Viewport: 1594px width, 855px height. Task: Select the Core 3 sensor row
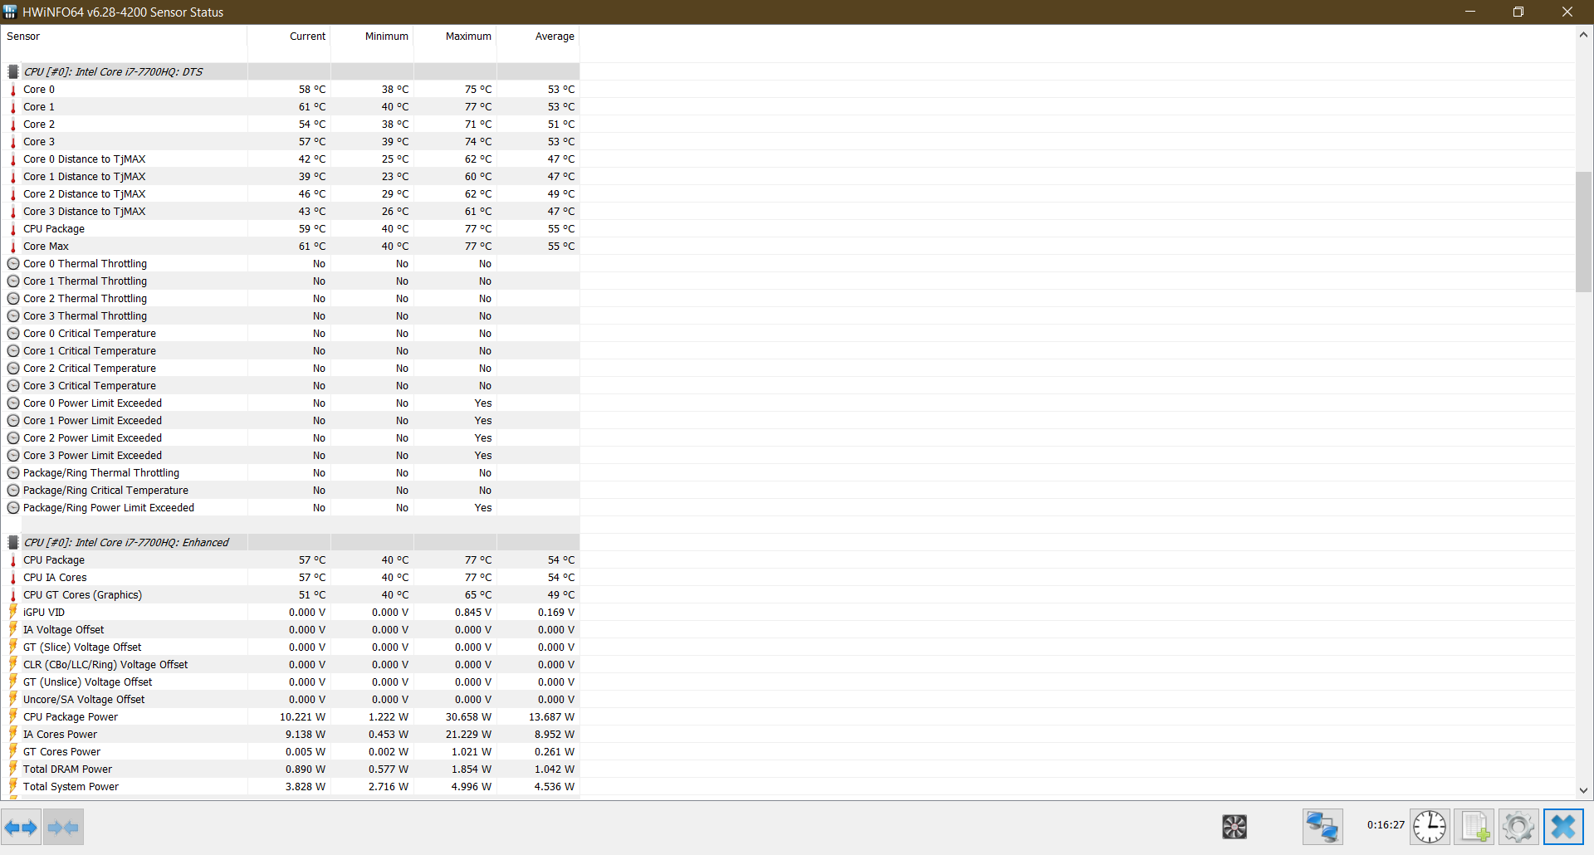click(291, 142)
